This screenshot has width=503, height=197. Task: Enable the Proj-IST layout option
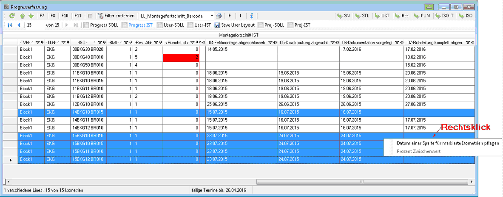291,25
